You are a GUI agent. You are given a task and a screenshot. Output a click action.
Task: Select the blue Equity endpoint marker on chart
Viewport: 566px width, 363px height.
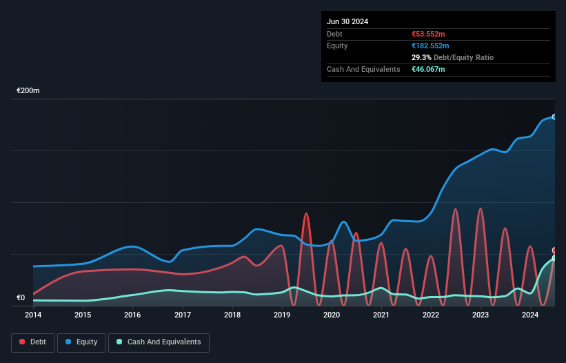click(x=554, y=117)
